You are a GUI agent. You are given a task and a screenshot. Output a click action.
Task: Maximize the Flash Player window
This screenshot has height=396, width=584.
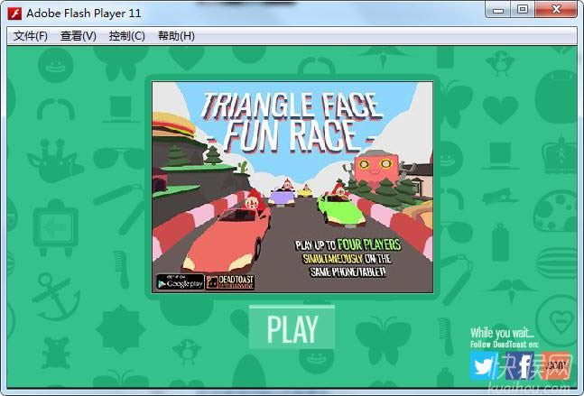point(523,10)
